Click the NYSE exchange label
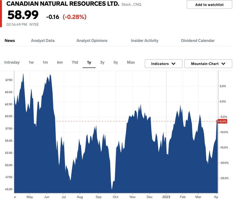 click(34, 25)
